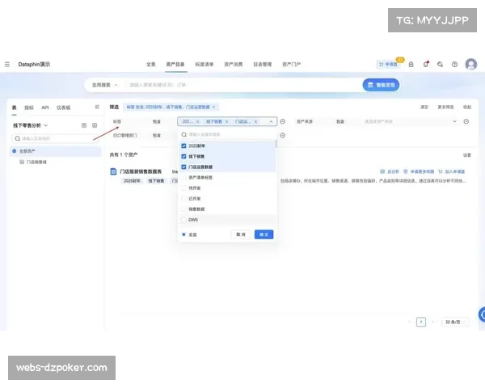Open the 申请篮 cart with badge

(388, 64)
